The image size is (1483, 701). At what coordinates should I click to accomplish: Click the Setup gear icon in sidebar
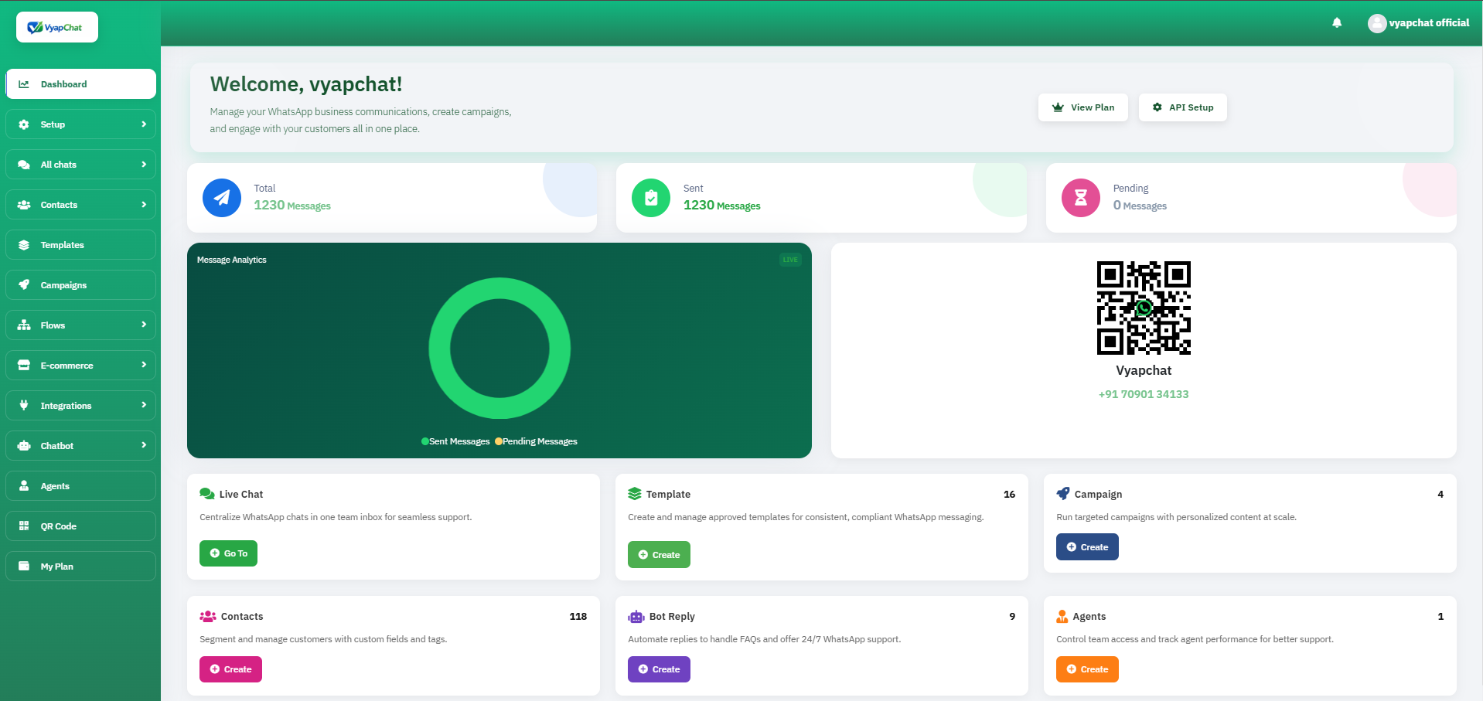click(x=24, y=124)
